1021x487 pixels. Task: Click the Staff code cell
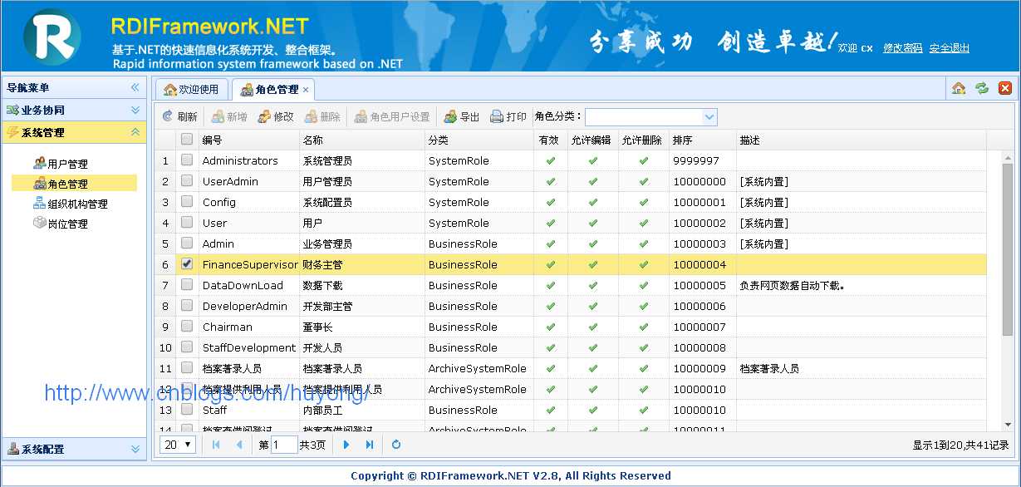click(248, 410)
